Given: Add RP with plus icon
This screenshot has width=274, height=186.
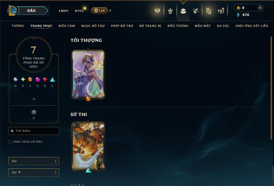Looking at the screenshot, I should pyautogui.click(x=260, y=8).
